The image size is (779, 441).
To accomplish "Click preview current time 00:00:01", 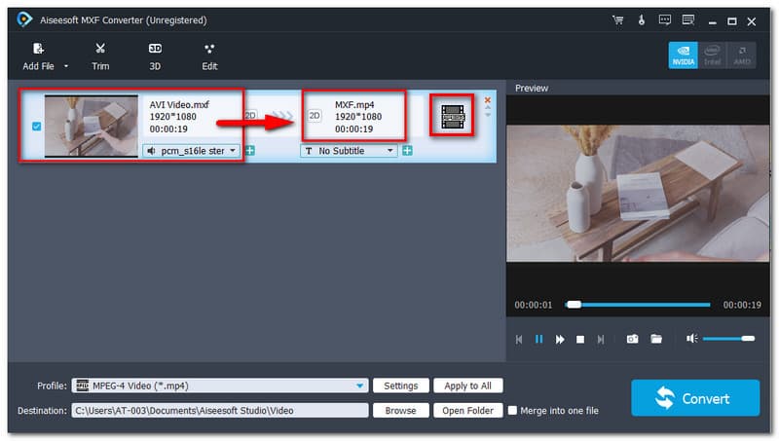I will 533,305.
